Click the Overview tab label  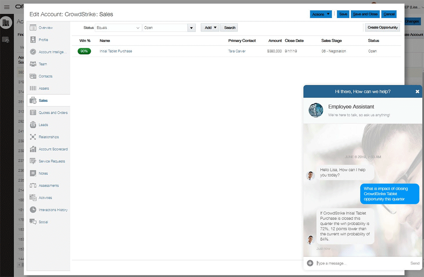click(x=46, y=28)
